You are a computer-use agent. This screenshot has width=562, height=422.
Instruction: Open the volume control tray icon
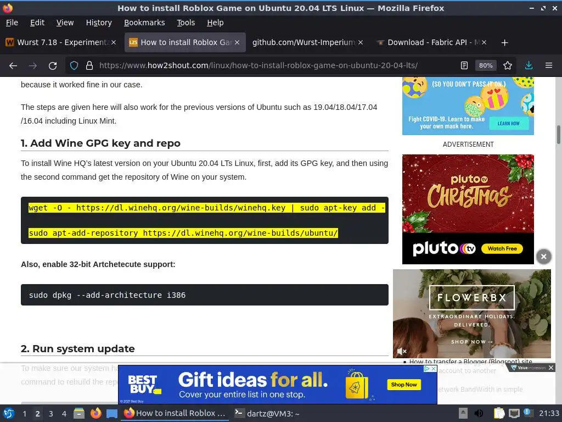click(x=479, y=413)
